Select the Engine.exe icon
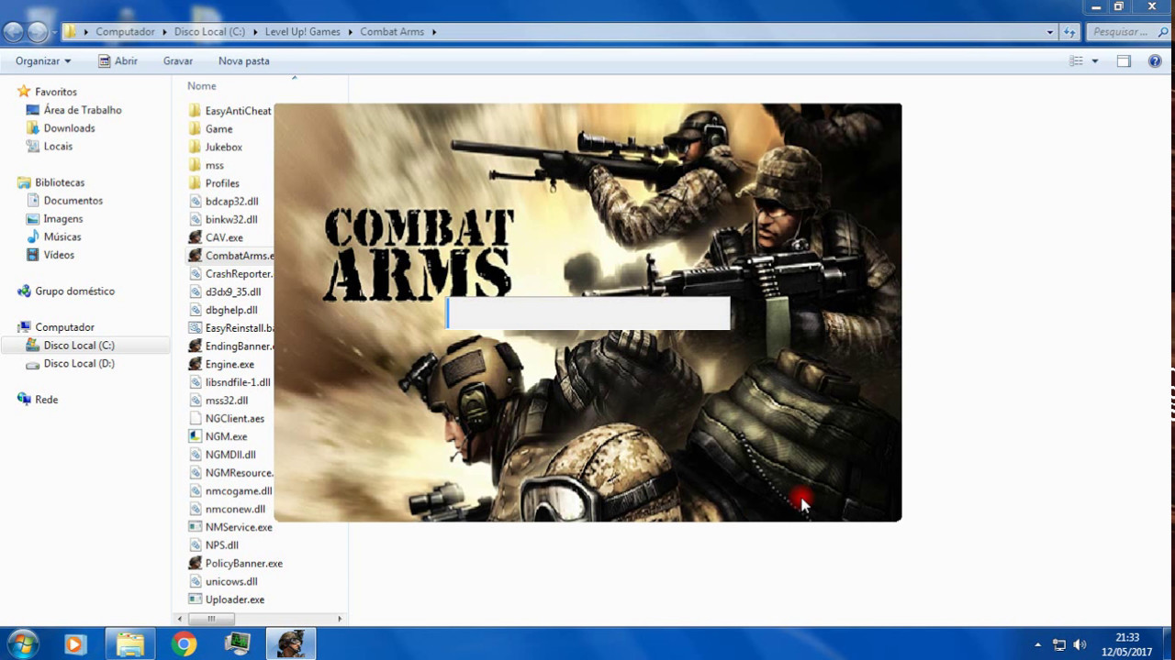 click(x=195, y=364)
